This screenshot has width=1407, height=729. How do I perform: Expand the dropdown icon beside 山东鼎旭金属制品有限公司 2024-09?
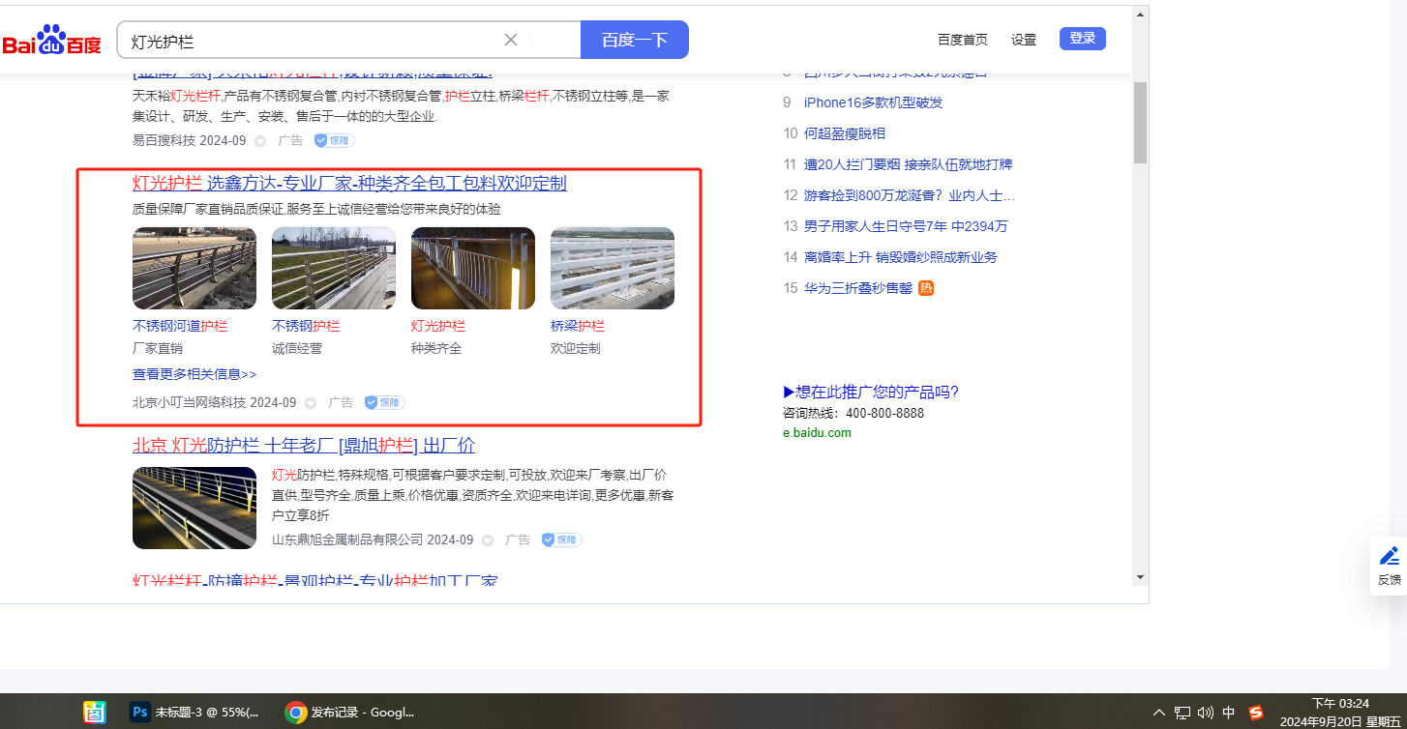pos(488,540)
